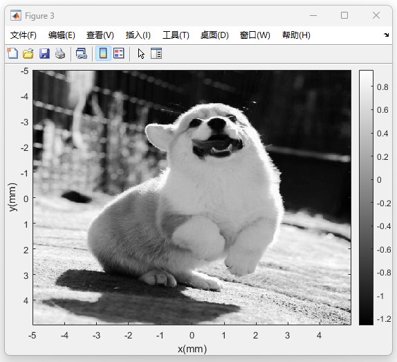Image resolution: width=397 pixels, height=362 pixels.
Task: Click the 帮助(H) menu item
Action: point(296,35)
